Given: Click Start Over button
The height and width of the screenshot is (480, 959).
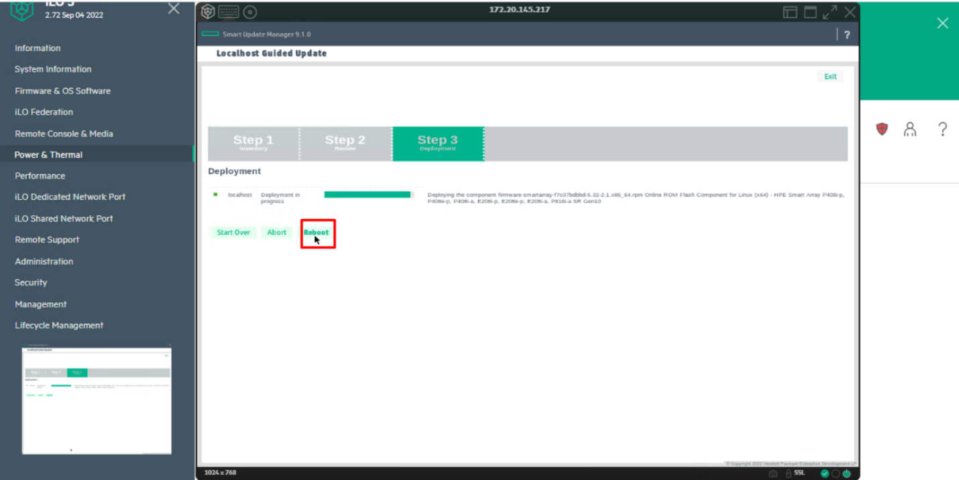Looking at the screenshot, I should pos(233,233).
